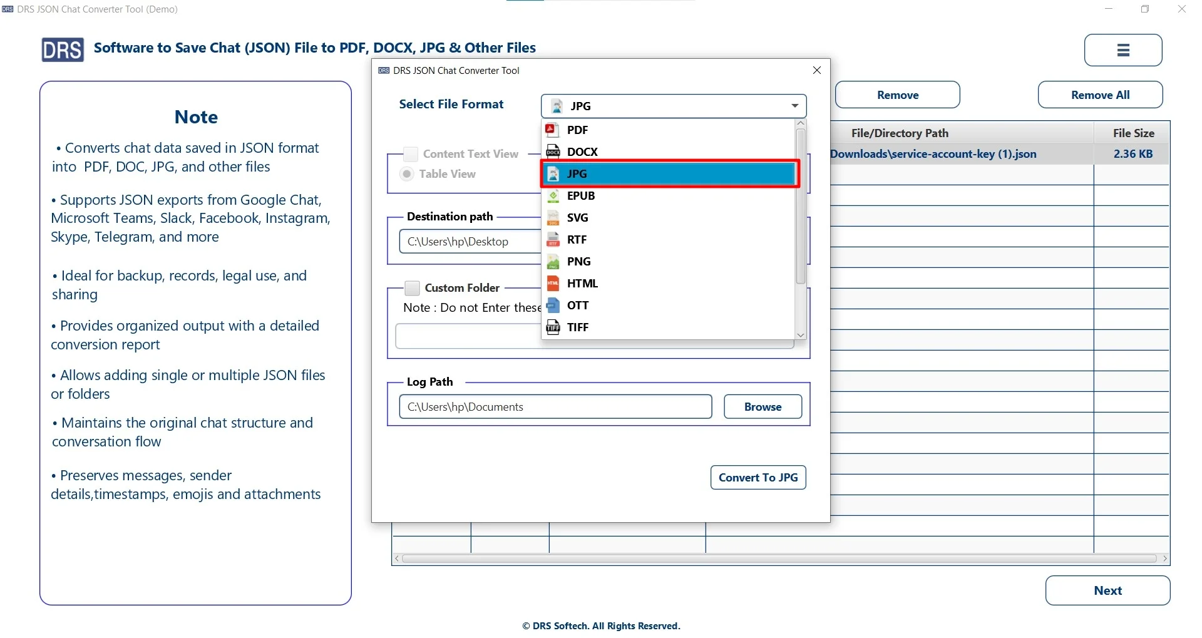The width and height of the screenshot is (1202, 638).
Task: Click Remove All in the main window
Action: [1100, 95]
